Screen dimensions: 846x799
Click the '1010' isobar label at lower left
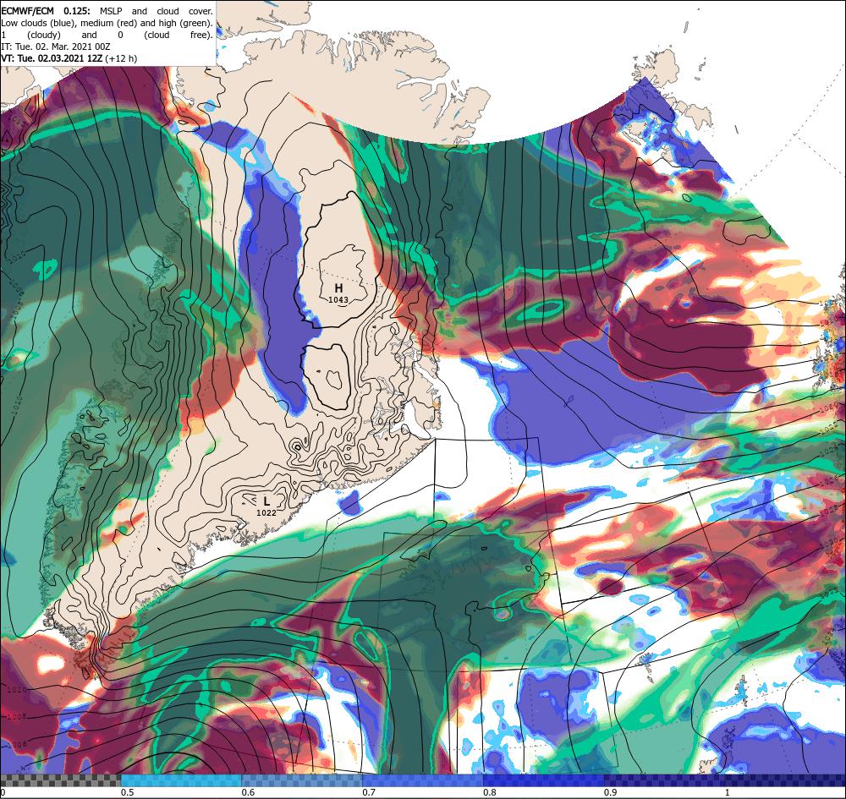(x=17, y=690)
